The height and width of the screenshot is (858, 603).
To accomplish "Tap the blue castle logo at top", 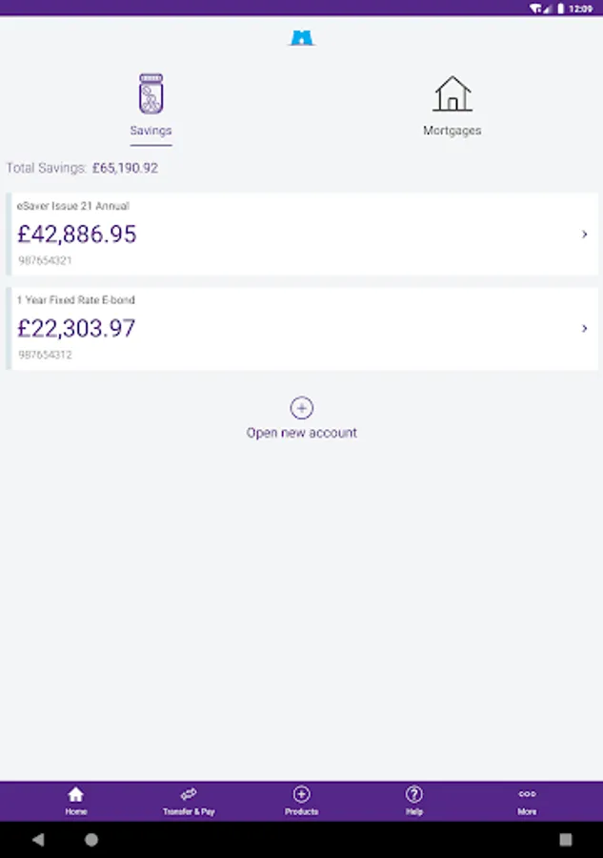I will coord(302,38).
